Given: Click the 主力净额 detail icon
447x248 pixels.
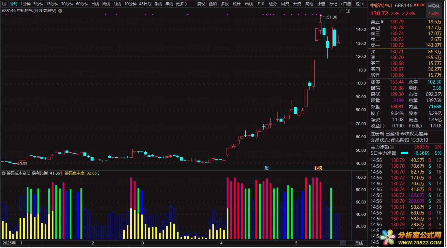Looking at the screenshot, I should click(x=392, y=147).
